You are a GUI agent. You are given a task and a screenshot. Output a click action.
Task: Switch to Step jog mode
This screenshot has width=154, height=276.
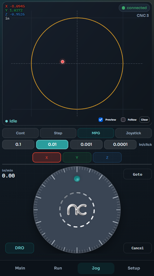point(58,133)
